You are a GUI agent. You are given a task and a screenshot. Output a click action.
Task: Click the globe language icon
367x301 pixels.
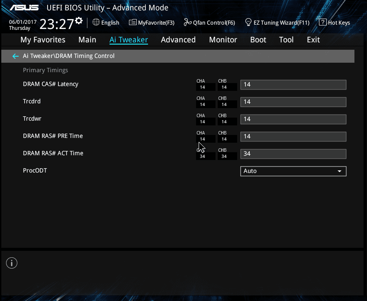[96, 22]
